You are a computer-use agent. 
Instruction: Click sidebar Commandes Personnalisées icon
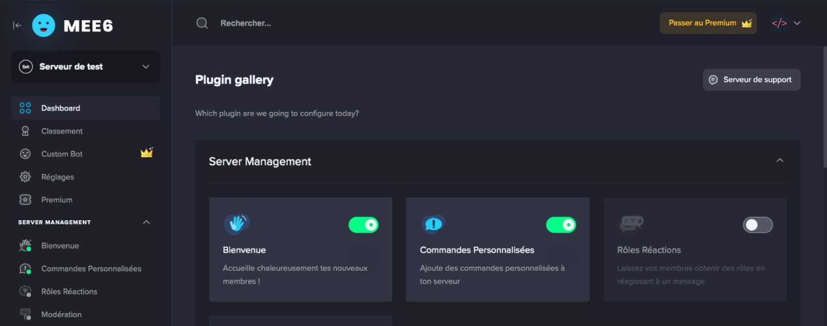[x=25, y=269]
